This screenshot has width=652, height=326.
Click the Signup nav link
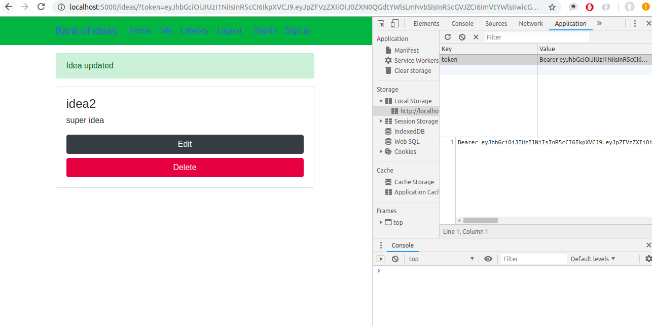pos(297,30)
